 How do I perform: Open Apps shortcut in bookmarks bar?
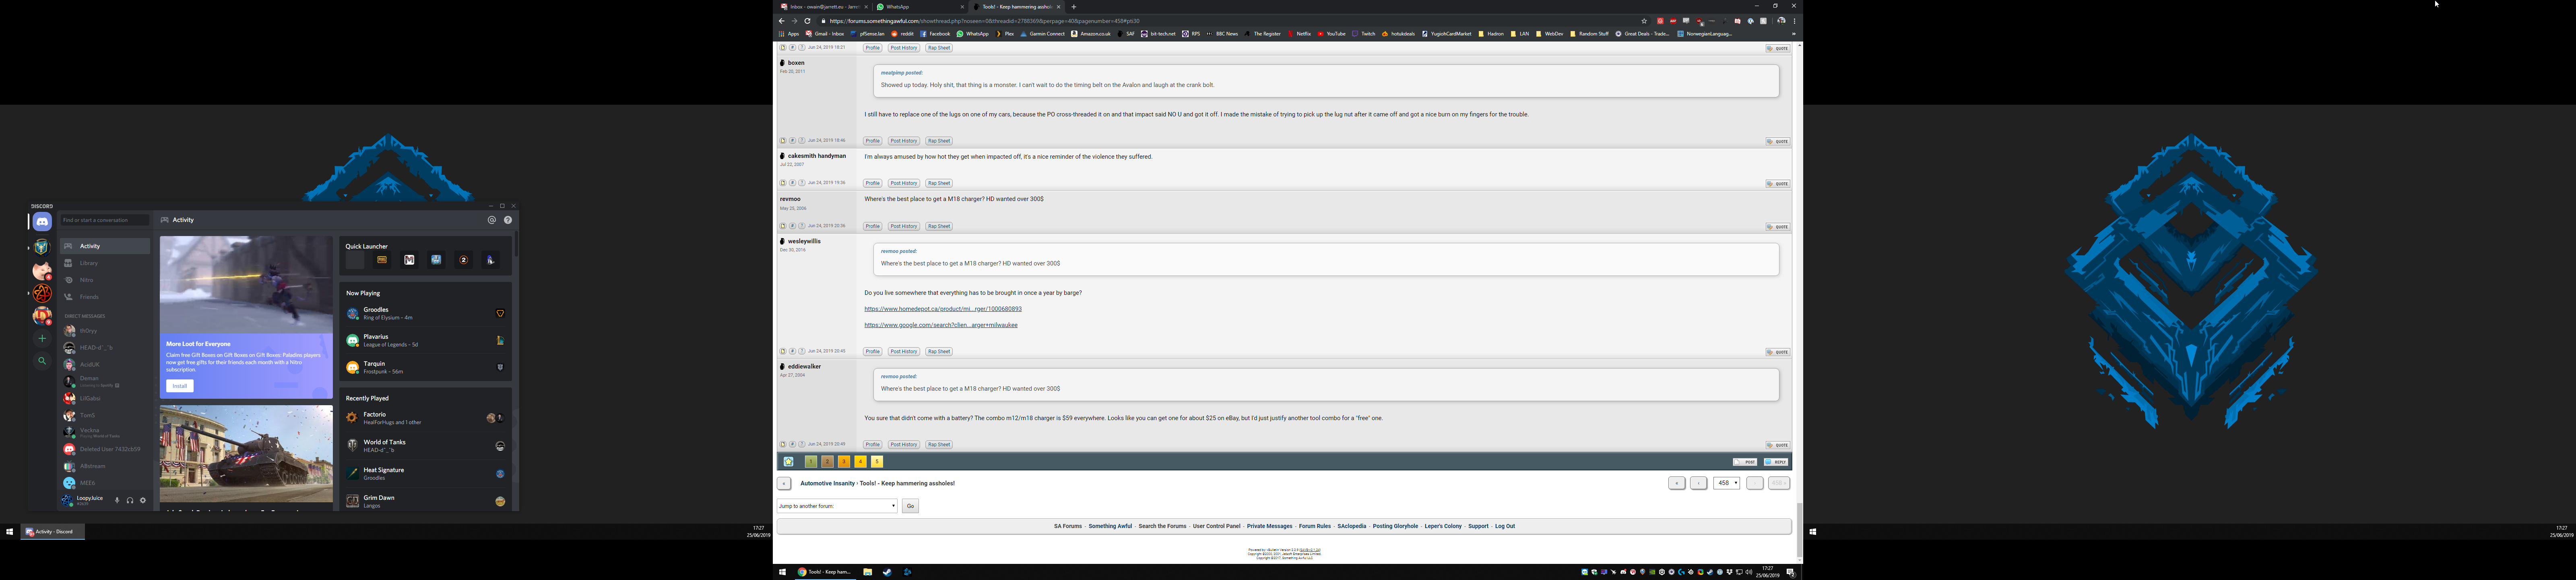tap(789, 34)
